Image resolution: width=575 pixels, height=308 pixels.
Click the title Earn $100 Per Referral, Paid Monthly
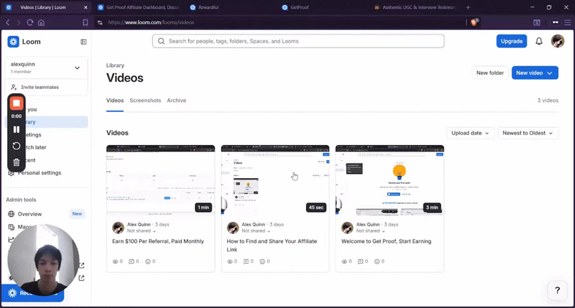click(x=158, y=241)
